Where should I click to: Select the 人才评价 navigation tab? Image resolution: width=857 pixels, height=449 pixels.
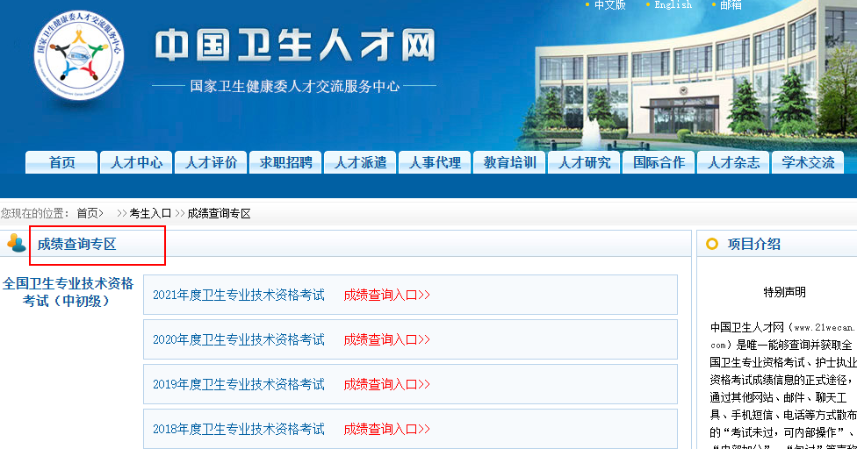pyautogui.click(x=211, y=163)
